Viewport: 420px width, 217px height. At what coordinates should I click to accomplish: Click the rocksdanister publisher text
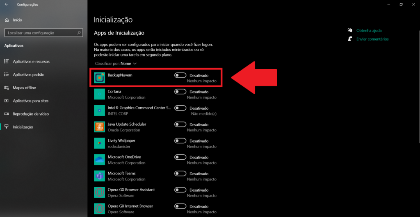[x=119, y=147]
